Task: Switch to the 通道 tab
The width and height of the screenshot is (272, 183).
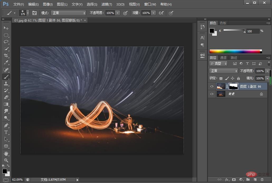Action: coord(223,58)
